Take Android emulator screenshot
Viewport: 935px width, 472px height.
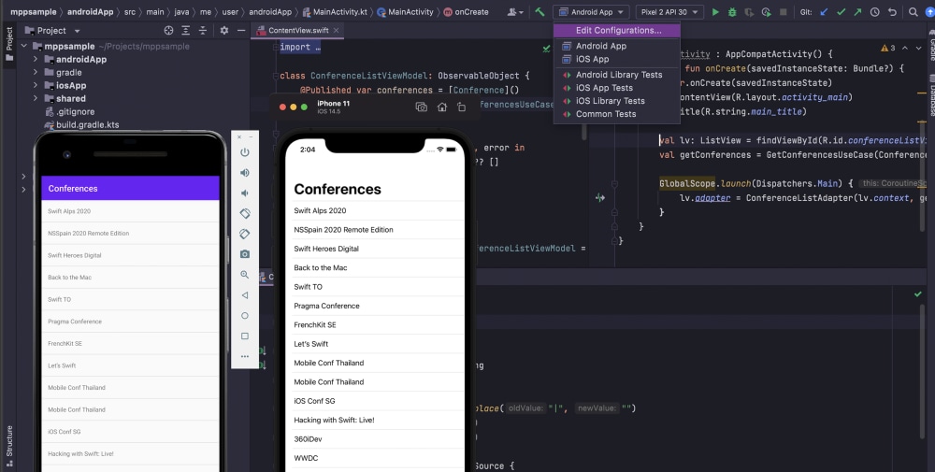pyautogui.click(x=244, y=254)
